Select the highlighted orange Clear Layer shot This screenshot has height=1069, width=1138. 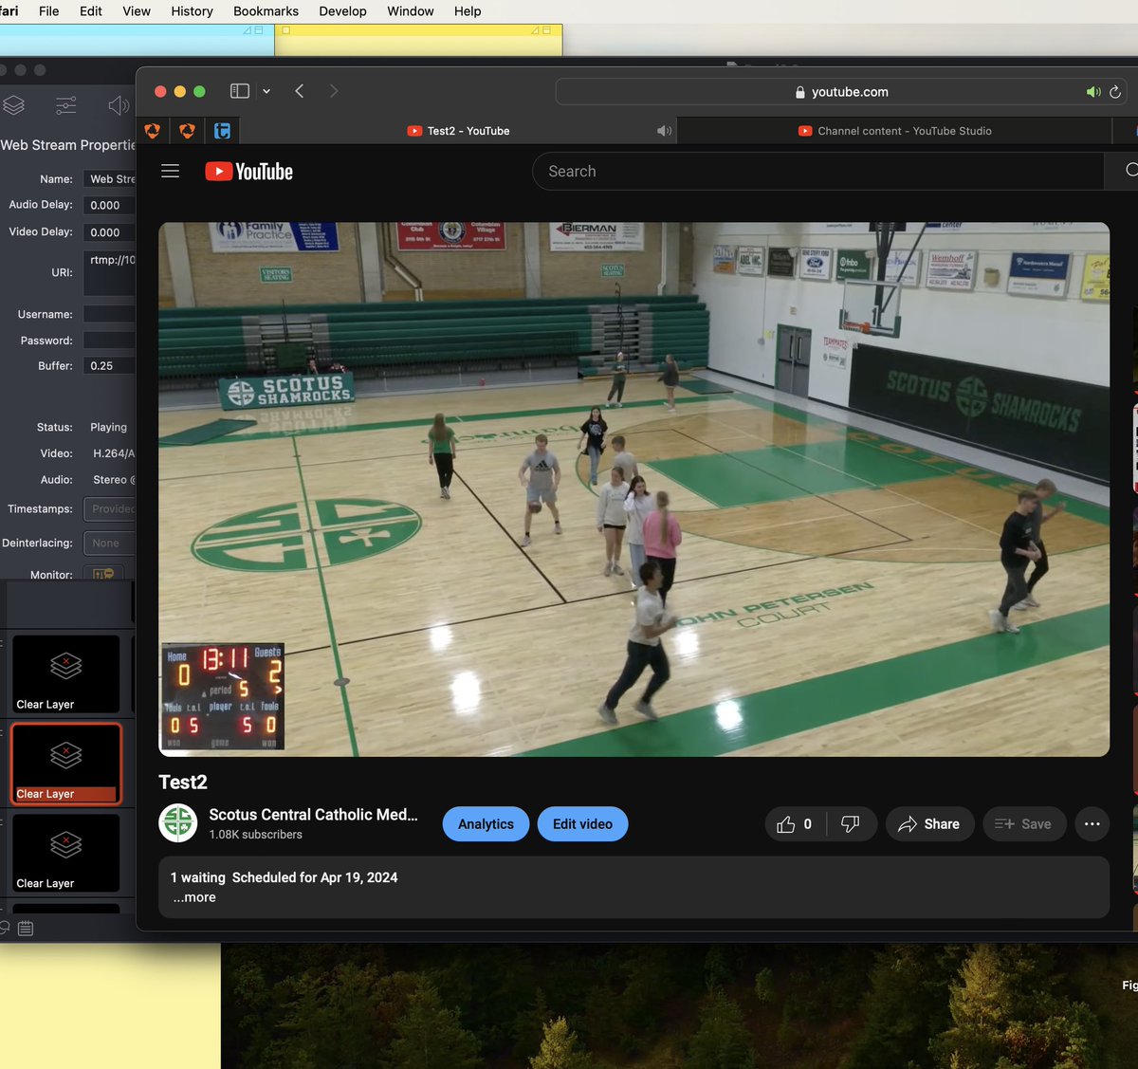pyautogui.click(x=65, y=764)
